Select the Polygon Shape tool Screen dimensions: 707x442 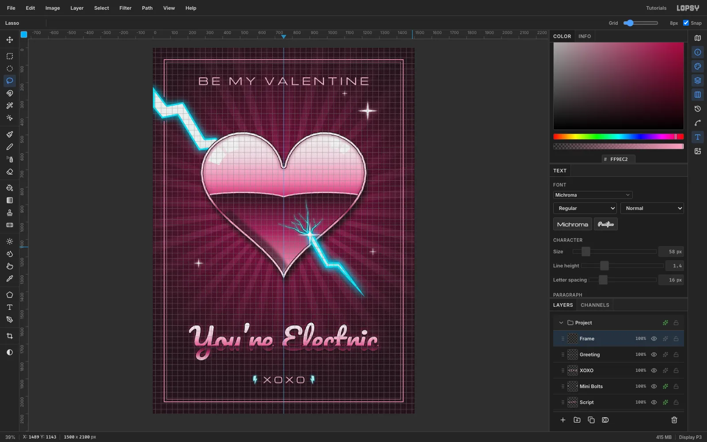pos(10,295)
